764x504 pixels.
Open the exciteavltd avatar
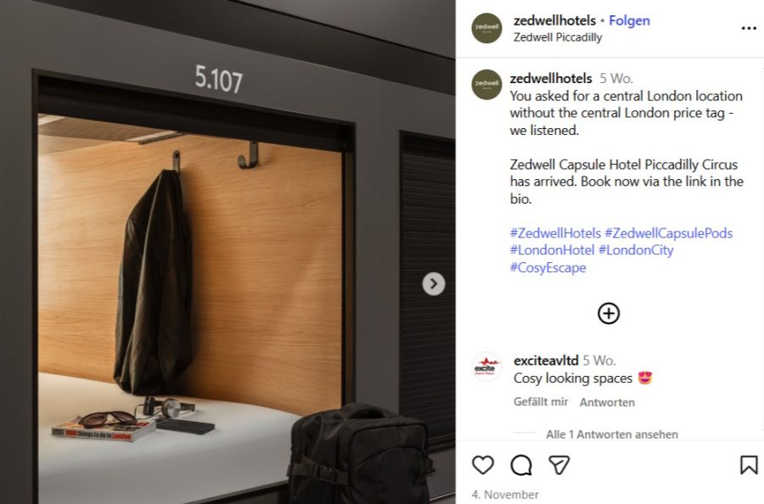pyautogui.click(x=486, y=367)
